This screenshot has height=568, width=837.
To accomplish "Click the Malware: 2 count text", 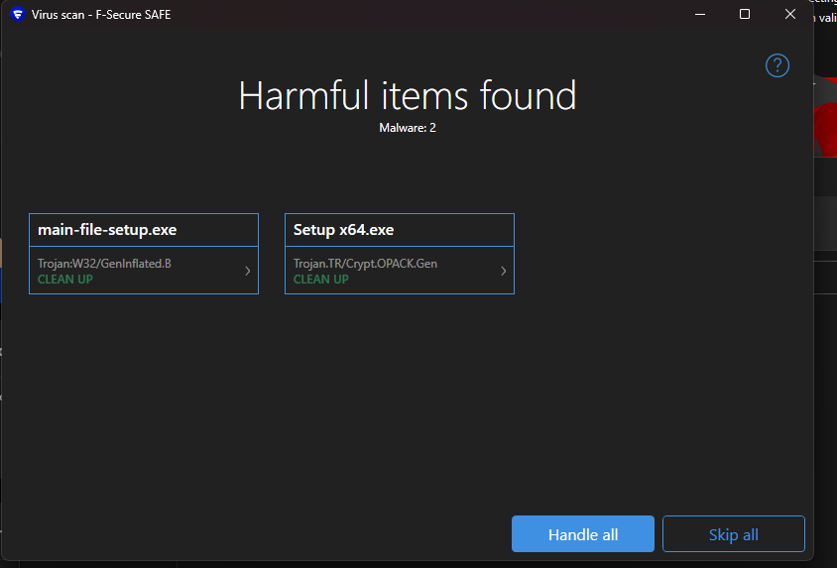I will (x=407, y=128).
